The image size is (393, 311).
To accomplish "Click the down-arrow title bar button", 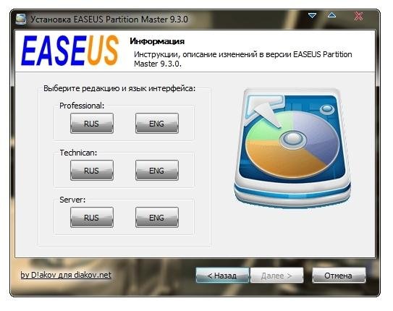I will click(312, 16).
